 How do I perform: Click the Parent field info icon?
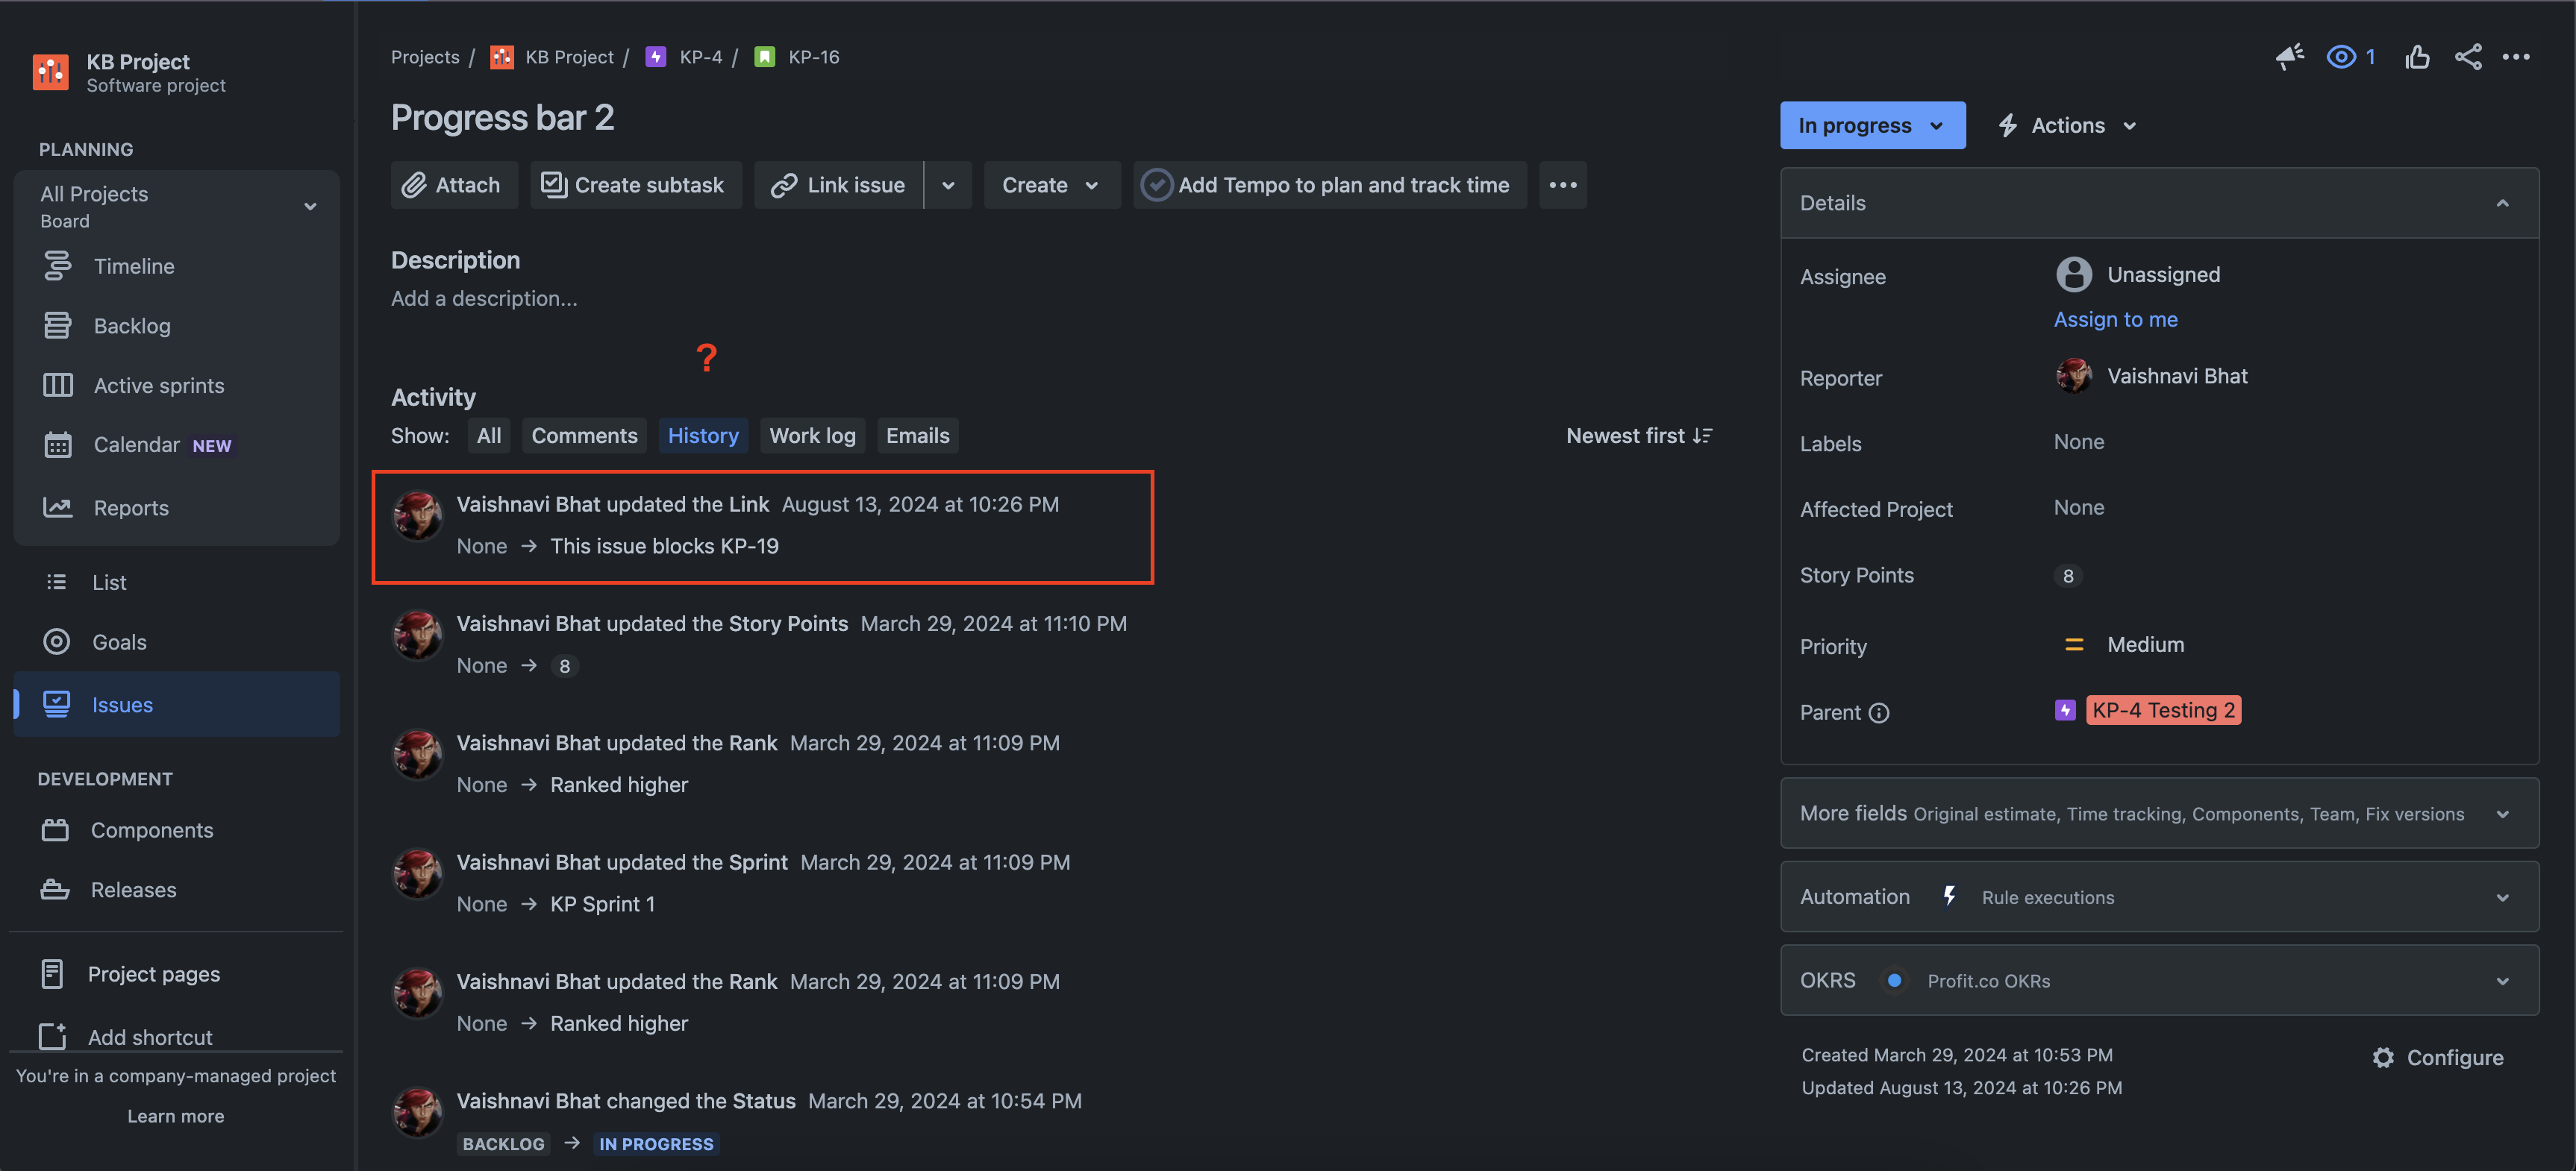coord(1879,712)
